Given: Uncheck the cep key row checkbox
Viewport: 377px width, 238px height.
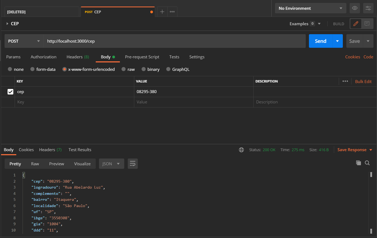Looking at the screenshot, I should tap(10, 92).
